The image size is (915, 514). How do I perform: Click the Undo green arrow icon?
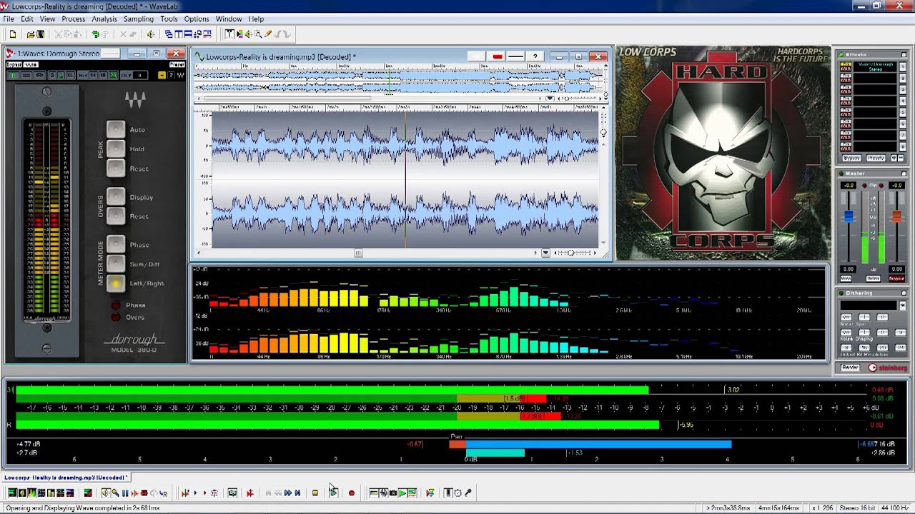[x=95, y=34]
